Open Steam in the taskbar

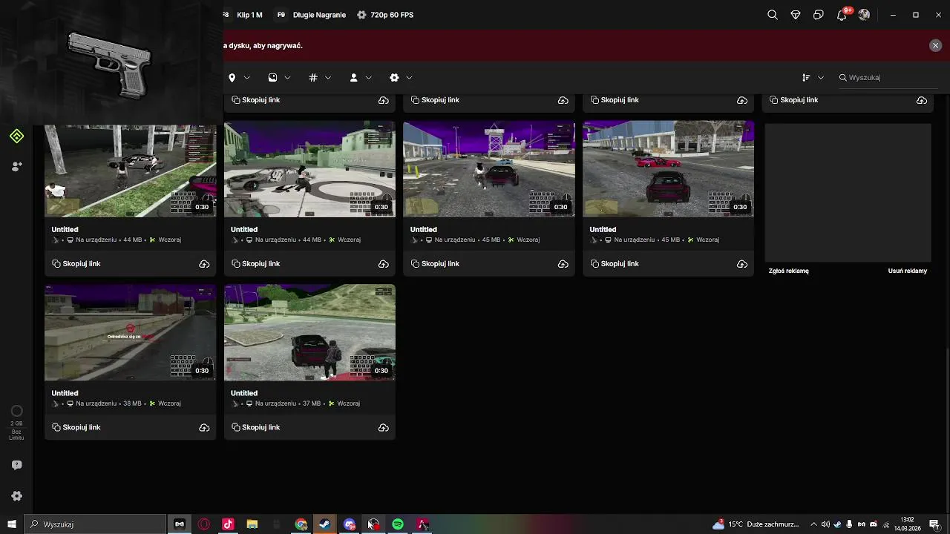325,524
